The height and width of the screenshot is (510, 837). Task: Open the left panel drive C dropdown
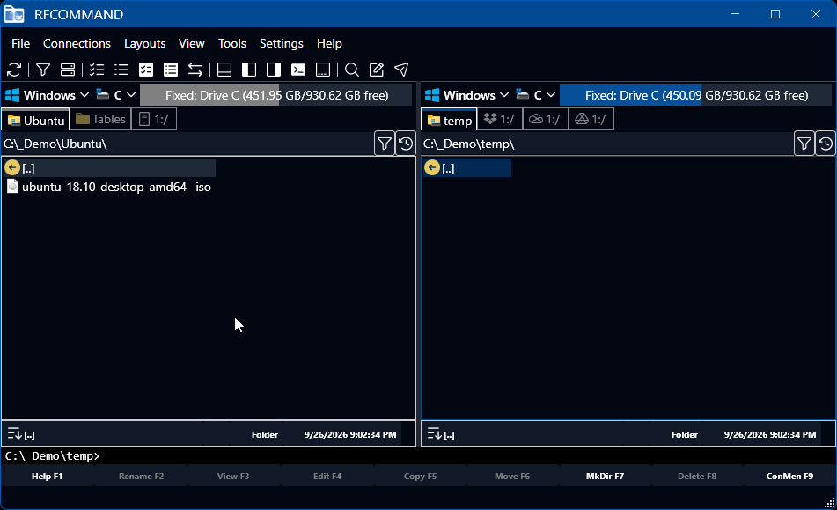tap(116, 95)
